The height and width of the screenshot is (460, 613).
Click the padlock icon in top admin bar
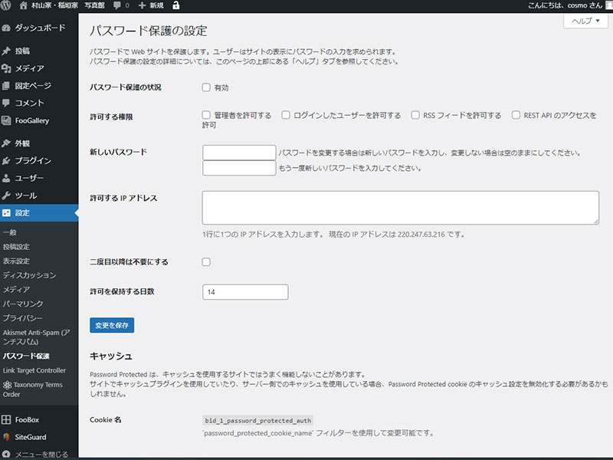[x=177, y=5]
